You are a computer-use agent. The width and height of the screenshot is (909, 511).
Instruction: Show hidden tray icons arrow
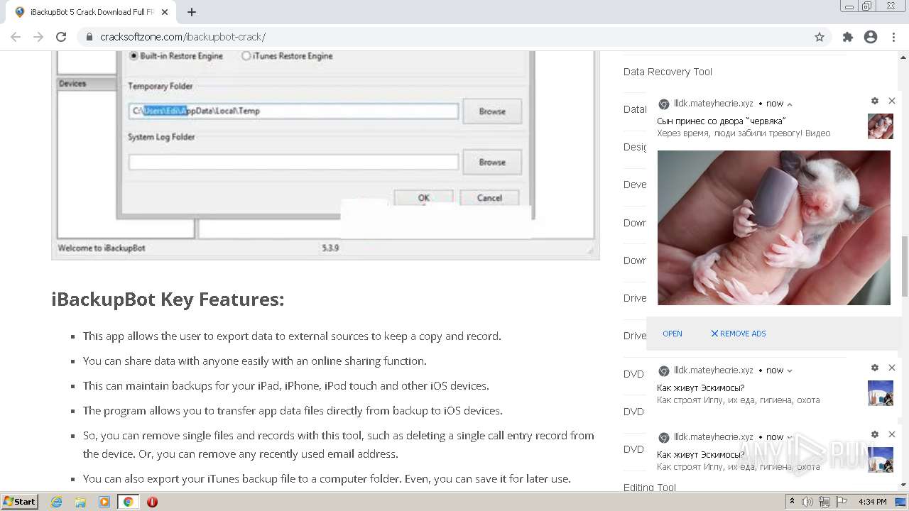point(792,502)
